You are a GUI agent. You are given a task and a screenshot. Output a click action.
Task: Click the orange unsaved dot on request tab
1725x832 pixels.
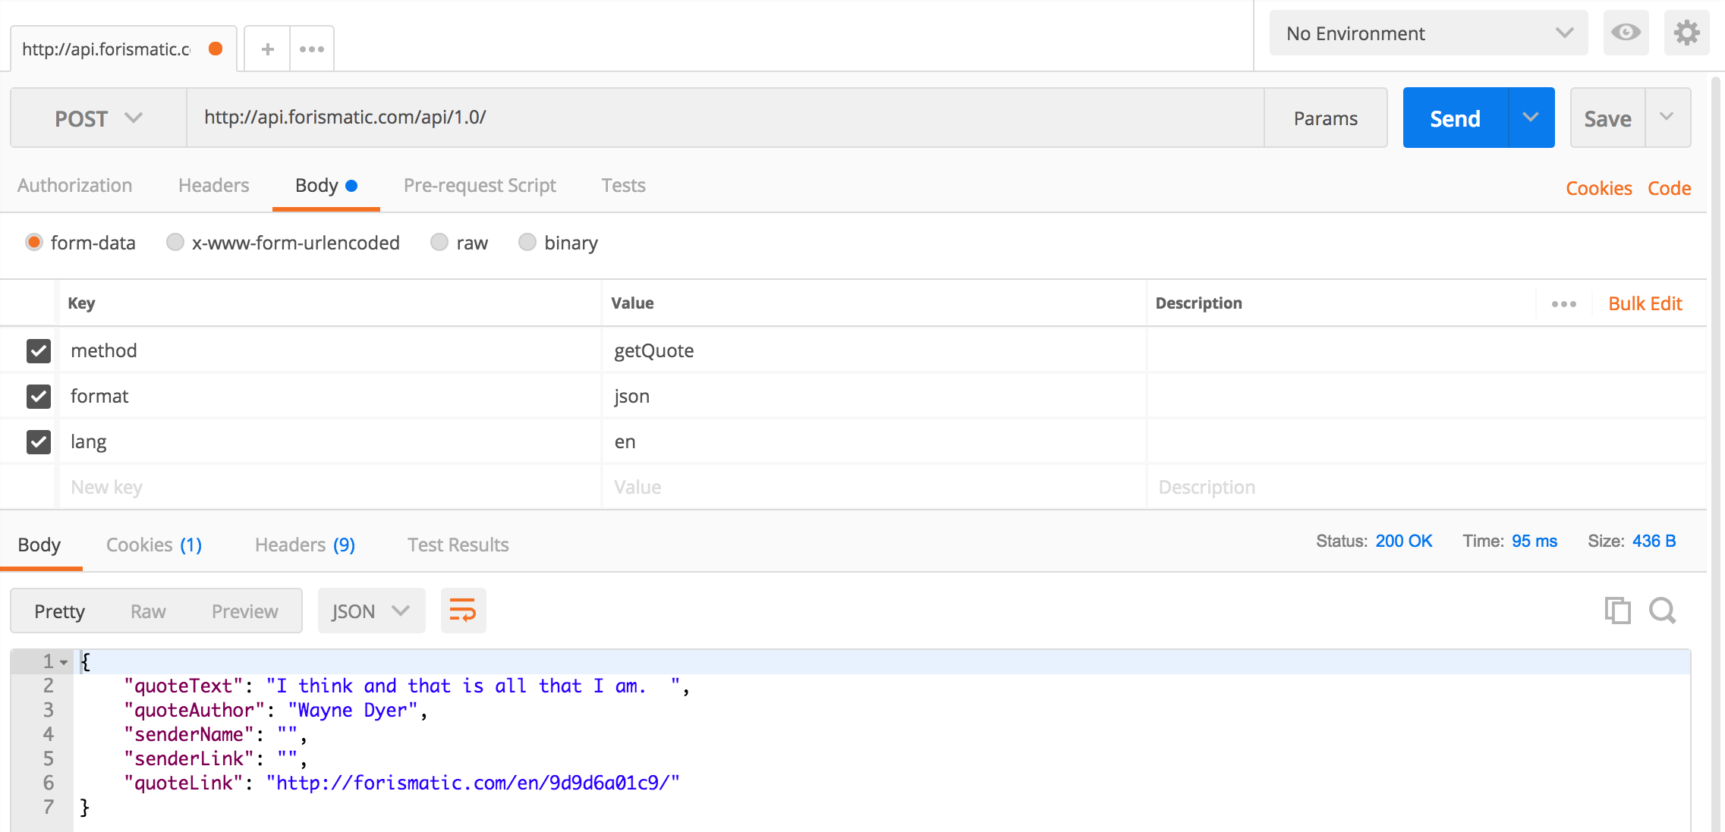[216, 49]
